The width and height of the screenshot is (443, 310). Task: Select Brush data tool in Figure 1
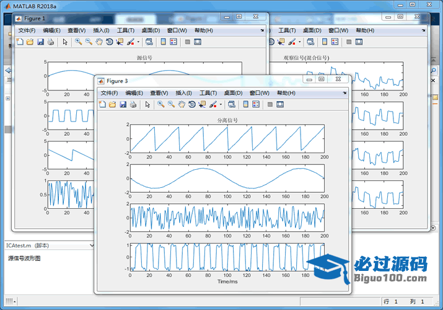[131, 42]
